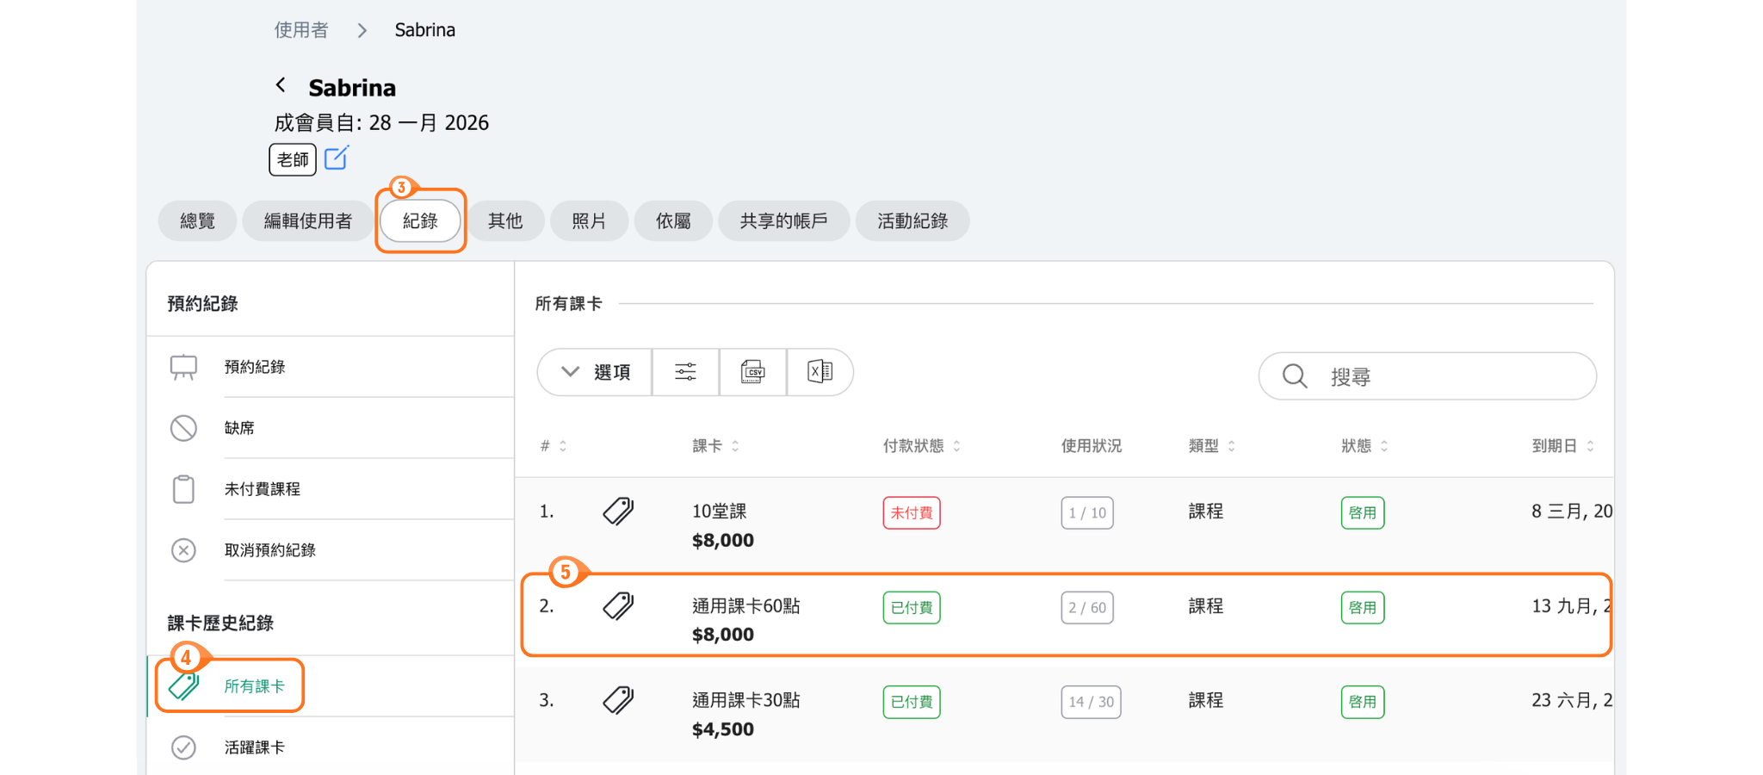Image resolution: width=1763 pixels, height=775 pixels.
Task: Open 缺席 from the sidebar
Action: tap(239, 428)
